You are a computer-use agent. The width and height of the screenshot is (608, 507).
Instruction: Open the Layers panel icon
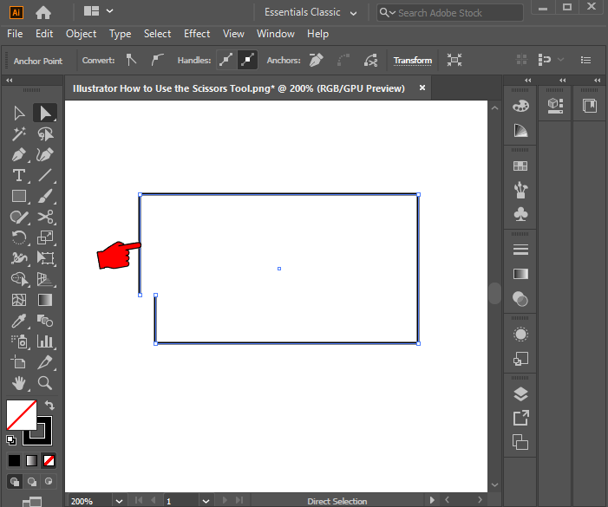pyautogui.click(x=520, y=393)
